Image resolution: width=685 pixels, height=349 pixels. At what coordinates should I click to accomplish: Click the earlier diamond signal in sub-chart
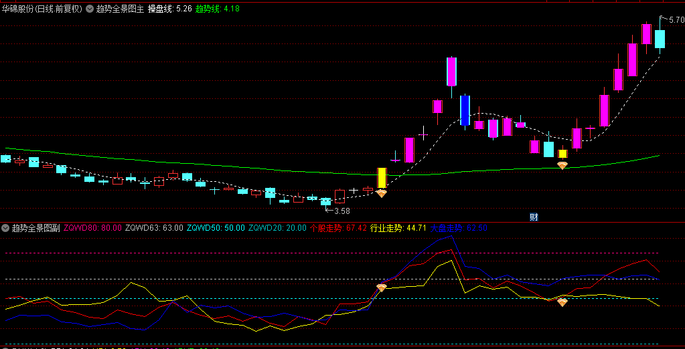coord(382,287)
